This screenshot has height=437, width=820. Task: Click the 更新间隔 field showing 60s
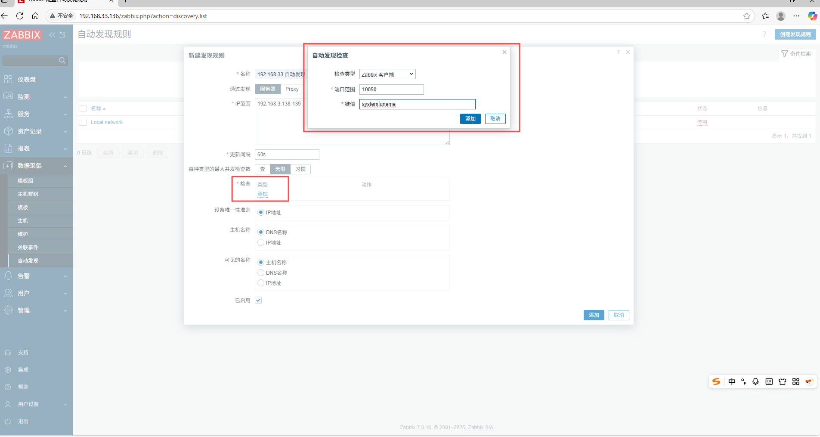click(287, 155)
